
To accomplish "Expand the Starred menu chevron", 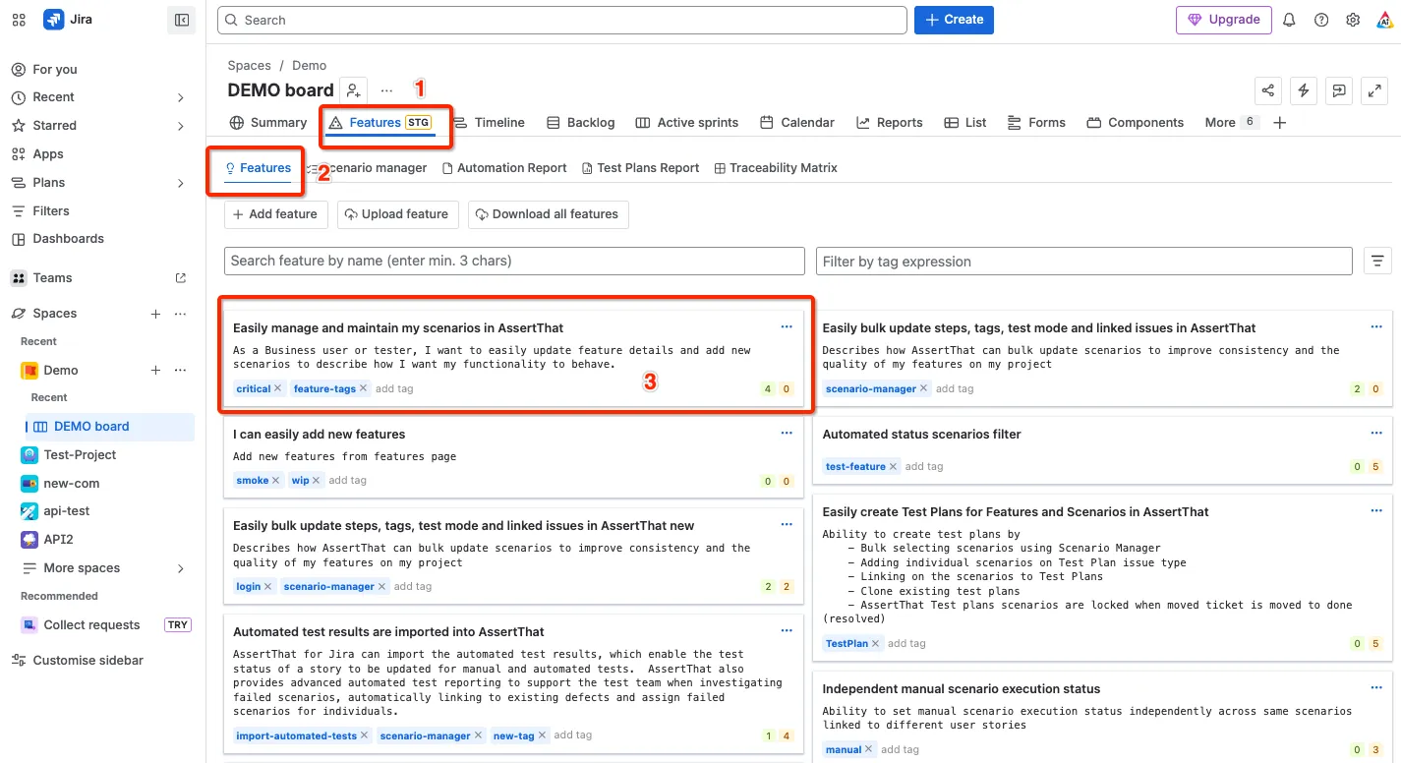I will click(x=181, y=126).
